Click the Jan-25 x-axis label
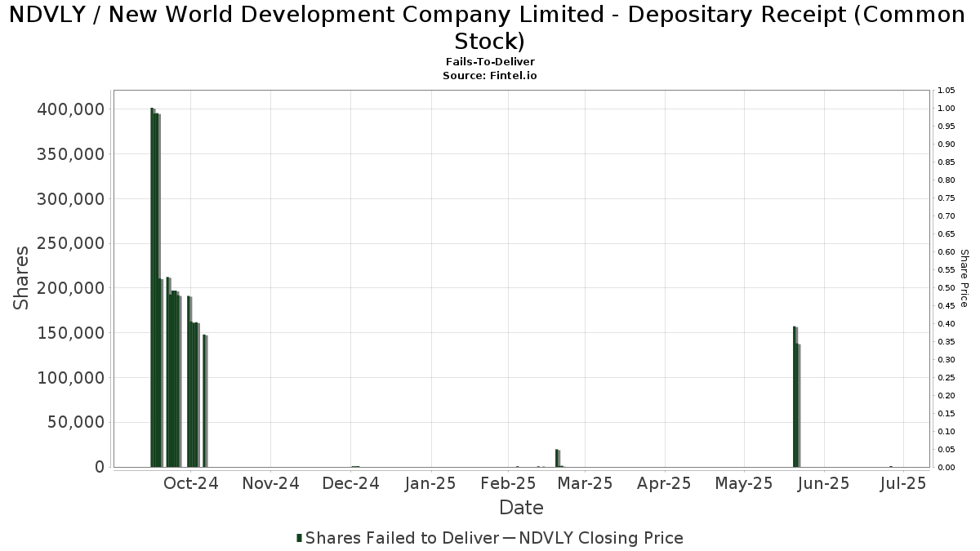The height and width of the screenshot is (551, 980). pos(430,483)
